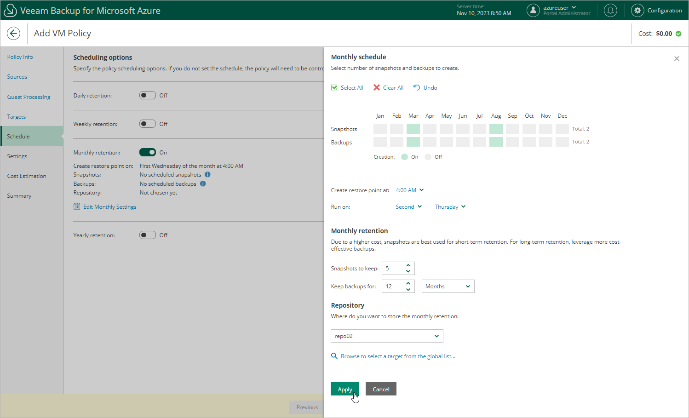Toggle Weekly retention switch
This screenshot has width=689, height=418.
click(148, 124)
